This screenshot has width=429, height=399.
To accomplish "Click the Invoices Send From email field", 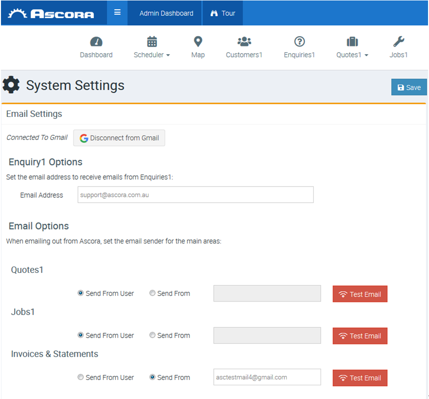I will pyautogui.click(x=267, y=377).
